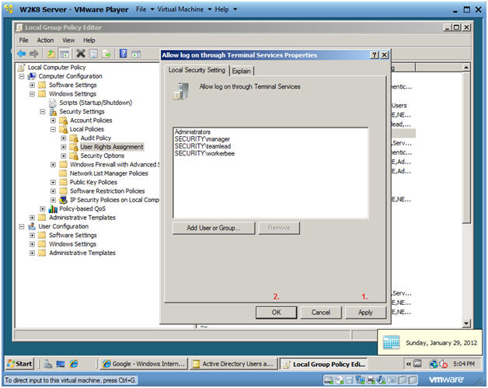Viewport: 488px width, 388px height.
Task: Click the 5:04 PM taskbar clock
Action: (464, 364)
